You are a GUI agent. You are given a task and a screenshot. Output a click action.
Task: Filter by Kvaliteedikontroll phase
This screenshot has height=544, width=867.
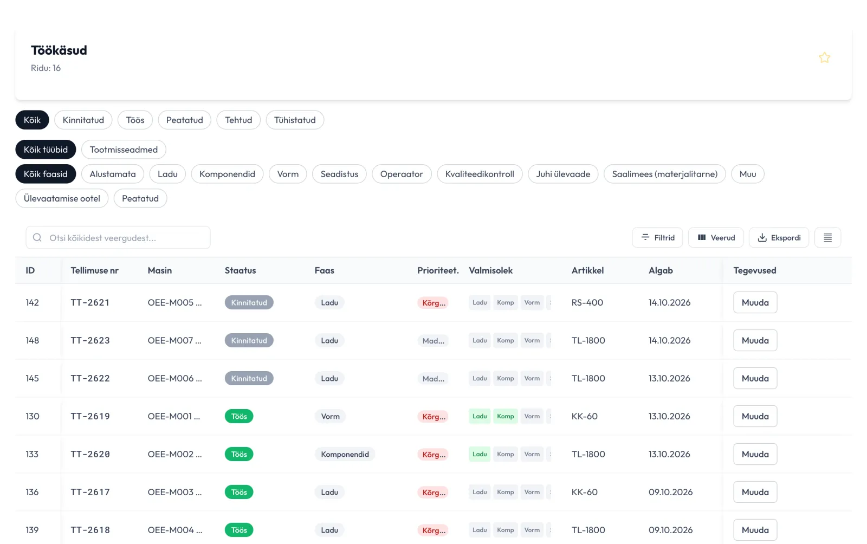(x=480, y=174)
